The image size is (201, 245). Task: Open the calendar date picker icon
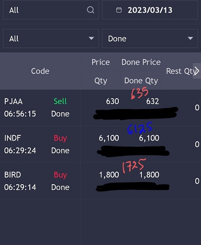coord(119,10)
